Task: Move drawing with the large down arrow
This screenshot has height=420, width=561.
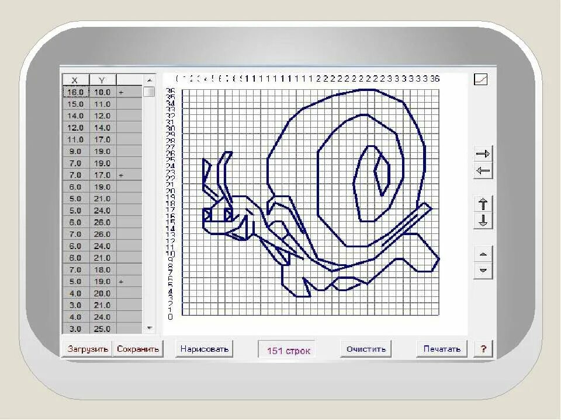Action: (483, 220)
